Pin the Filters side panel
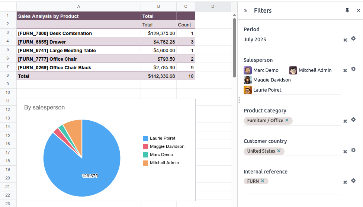The image size is (363, 207). (x=347, y=11)
